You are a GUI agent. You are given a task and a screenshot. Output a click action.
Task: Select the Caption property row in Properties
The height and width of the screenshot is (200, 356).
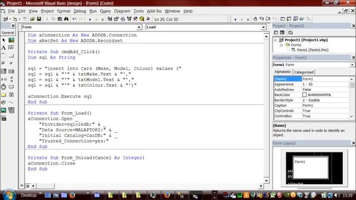tap(311, 106)
